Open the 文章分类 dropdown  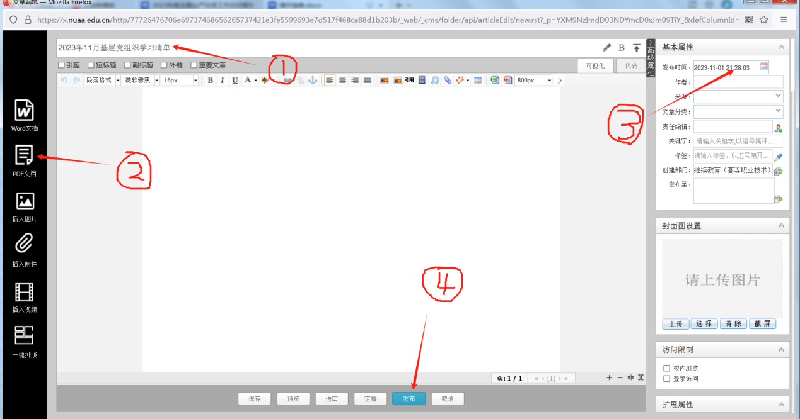click(x=738, y=111)
